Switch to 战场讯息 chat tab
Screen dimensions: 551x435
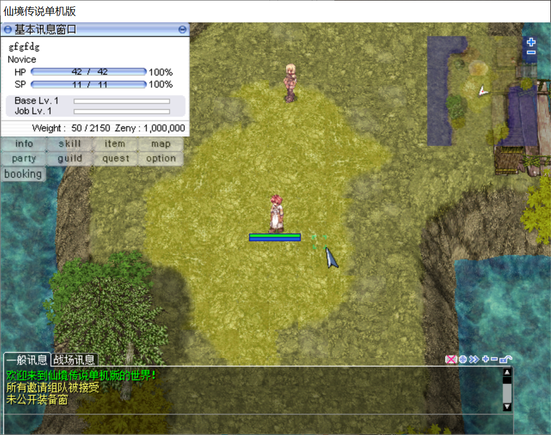(x=74, y=359)
